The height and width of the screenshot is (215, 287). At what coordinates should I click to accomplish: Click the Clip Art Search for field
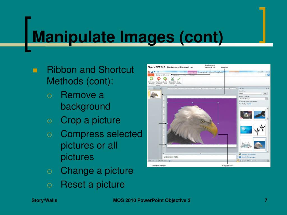point(250,94)
